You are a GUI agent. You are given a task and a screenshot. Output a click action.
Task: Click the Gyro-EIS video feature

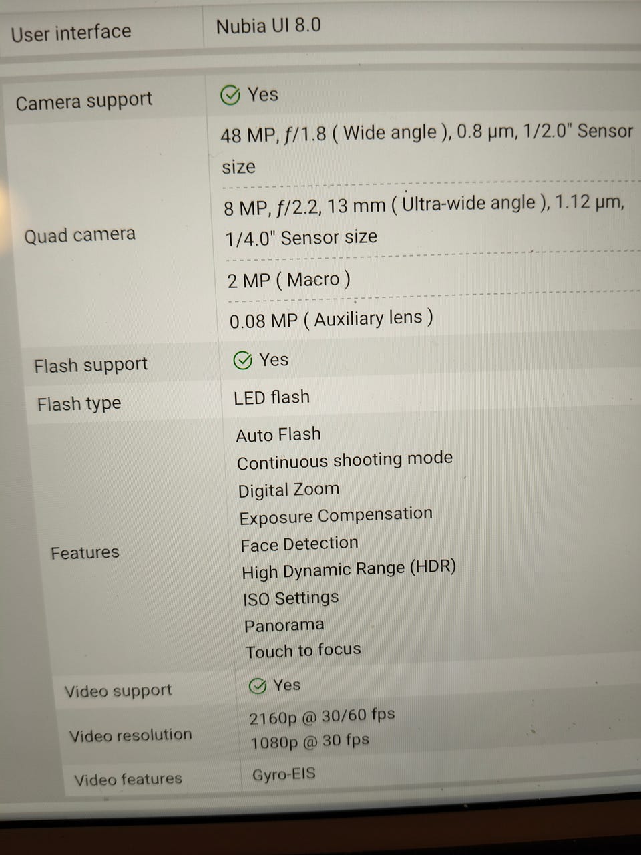coord(284,775)
